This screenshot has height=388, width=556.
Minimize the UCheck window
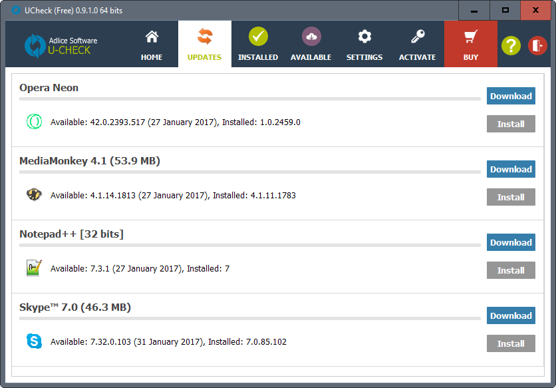(474, 10)
